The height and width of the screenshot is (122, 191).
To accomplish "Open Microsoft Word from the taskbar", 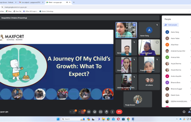I will [x=133, y=119].
